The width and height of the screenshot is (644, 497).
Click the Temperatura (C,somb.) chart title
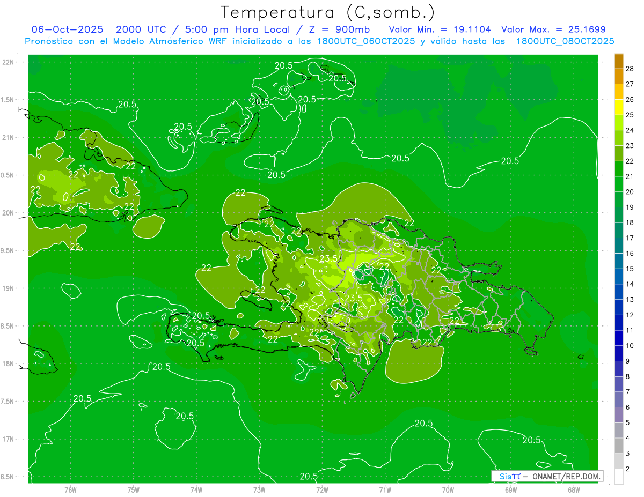pos(327,12)
